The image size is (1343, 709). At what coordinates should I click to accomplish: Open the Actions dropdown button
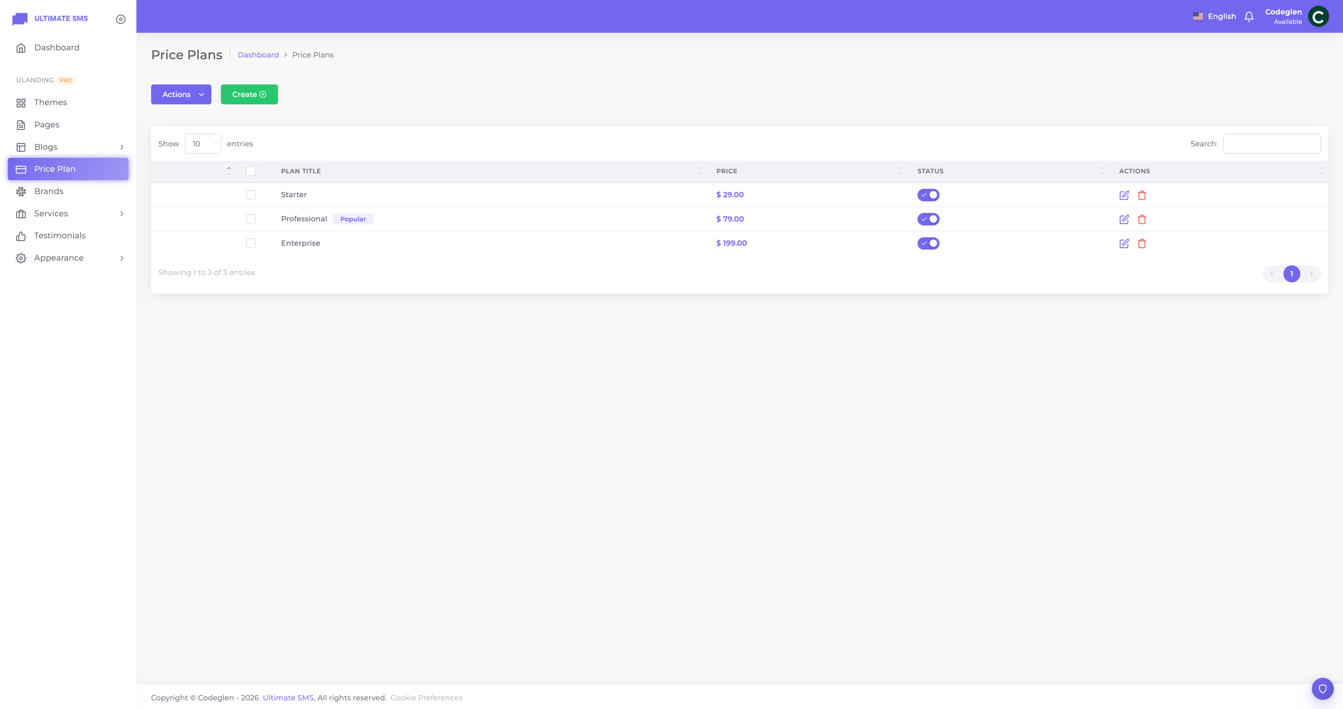pos(181,94)
